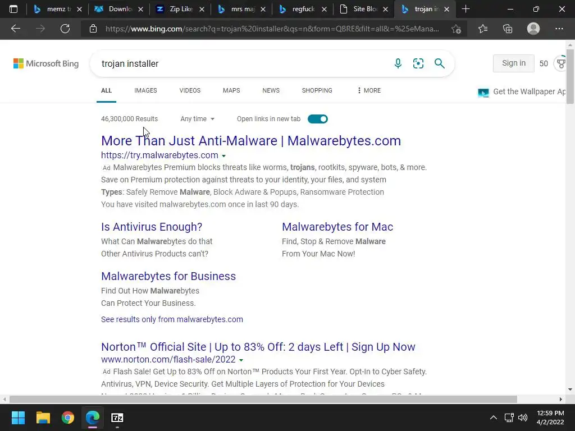Go forward with the forward arrow
This screenshot has height=431, width=575.
[x=40, y=29]
